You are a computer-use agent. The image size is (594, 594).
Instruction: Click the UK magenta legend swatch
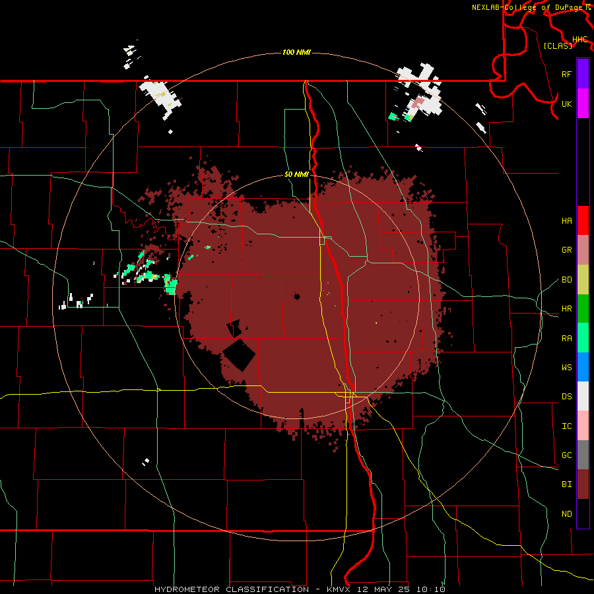(x=583, y=104)
